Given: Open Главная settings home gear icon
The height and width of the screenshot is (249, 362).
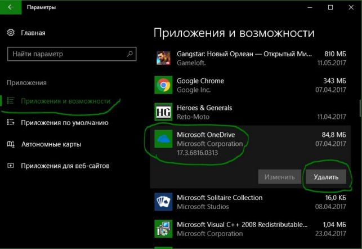Looking at the screenshot, I should (11, 33).
